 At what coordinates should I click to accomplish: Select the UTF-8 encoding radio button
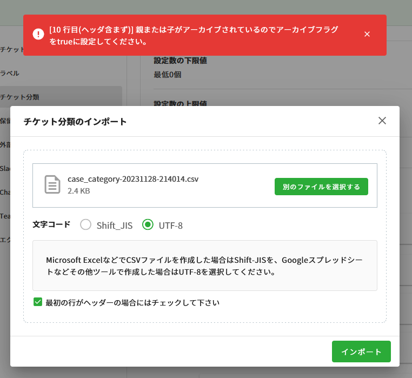point(148,224)
